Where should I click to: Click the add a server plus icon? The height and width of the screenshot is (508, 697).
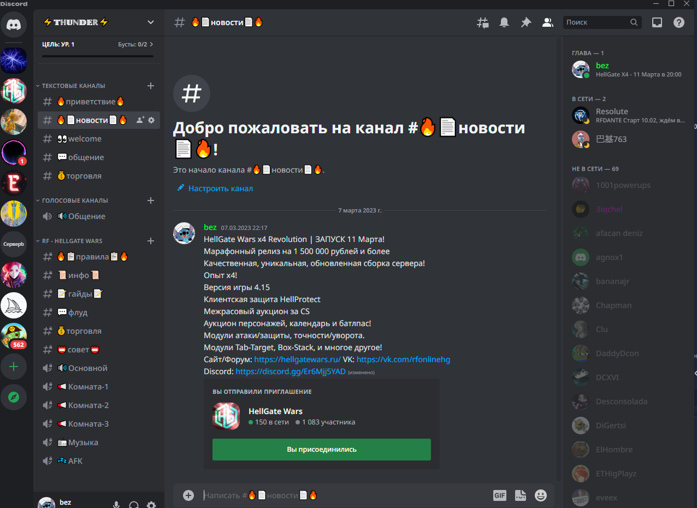pos(14,367)
